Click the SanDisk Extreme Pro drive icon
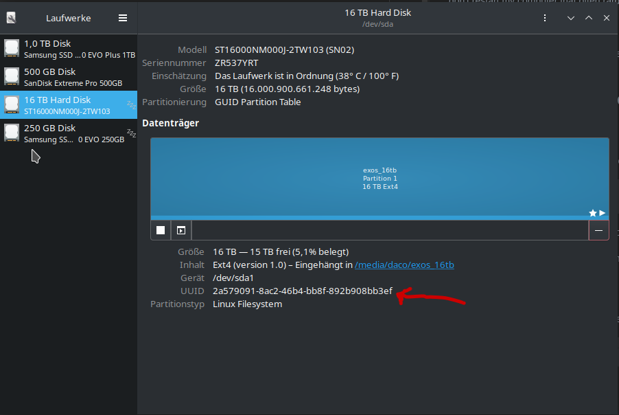619x415 pixels. click(11, 76)
